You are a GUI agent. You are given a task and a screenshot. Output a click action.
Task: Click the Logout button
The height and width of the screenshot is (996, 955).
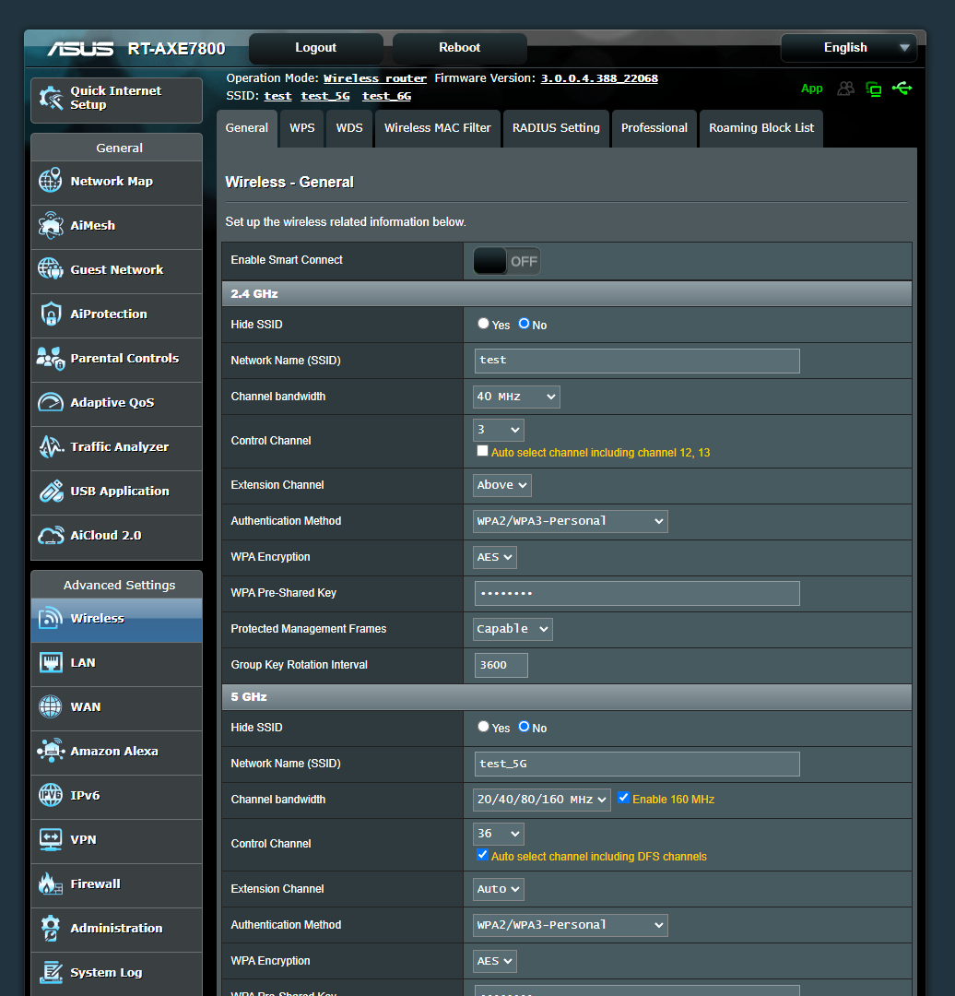315,48
